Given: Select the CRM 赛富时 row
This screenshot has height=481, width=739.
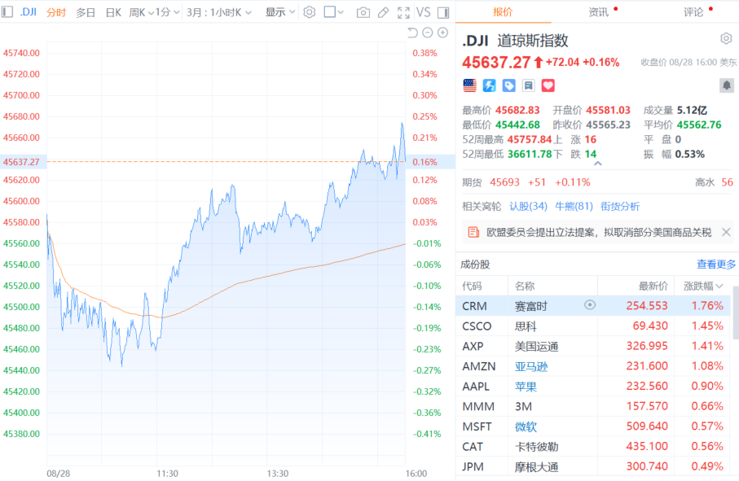Looking at the screenshot, I should (593, 305).
